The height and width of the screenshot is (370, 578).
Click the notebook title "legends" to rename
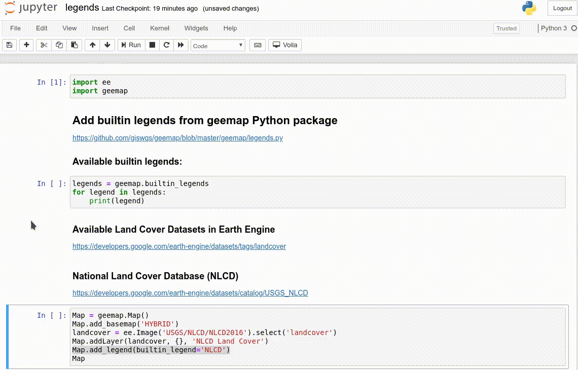pos(82,8)
